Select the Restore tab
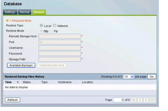This screenshot has width=168, height=111. [39, 12]
